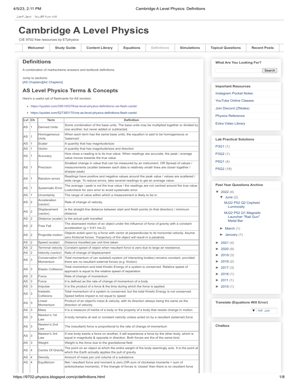Viewport: 298px width, 386px height.
Task: Click the Arabic create-blog link at top
Action: 46,16
